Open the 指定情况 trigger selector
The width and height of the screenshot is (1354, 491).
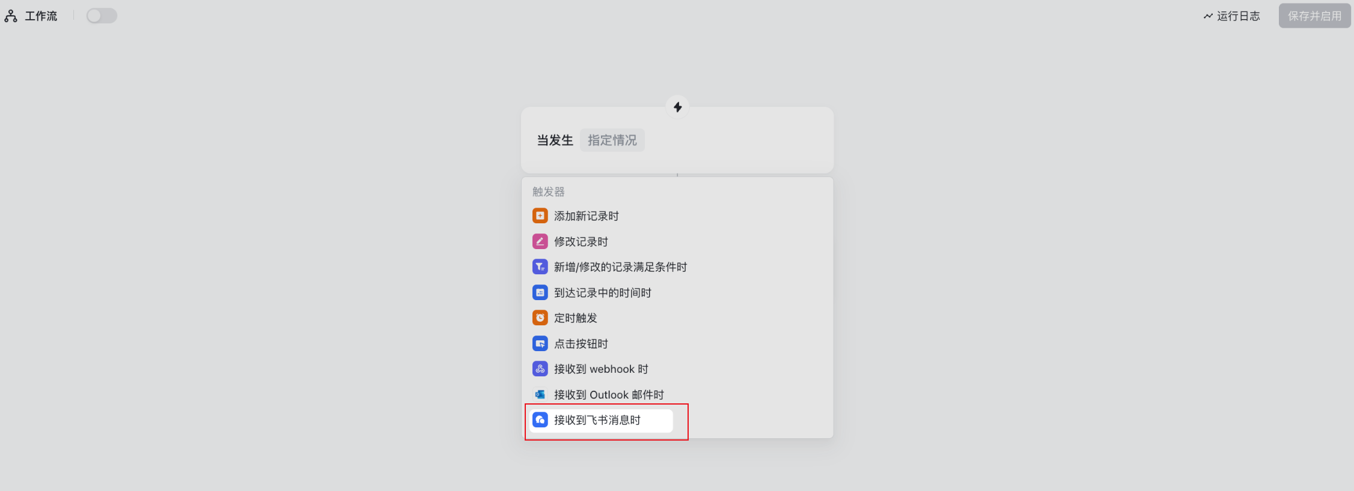pos(612,140)
